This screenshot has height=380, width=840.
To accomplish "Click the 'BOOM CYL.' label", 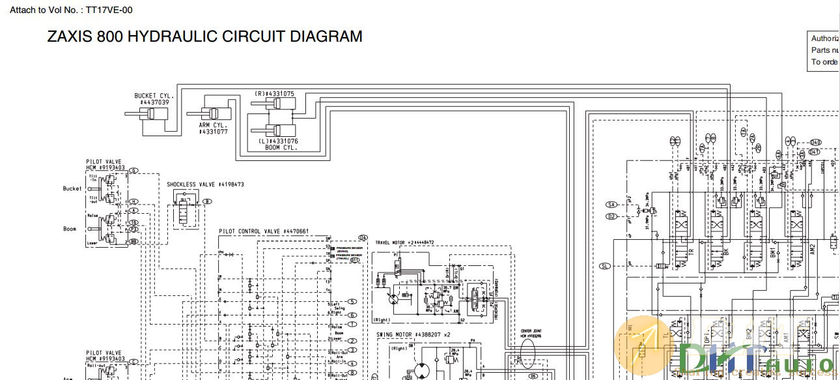I will point(281,147).
